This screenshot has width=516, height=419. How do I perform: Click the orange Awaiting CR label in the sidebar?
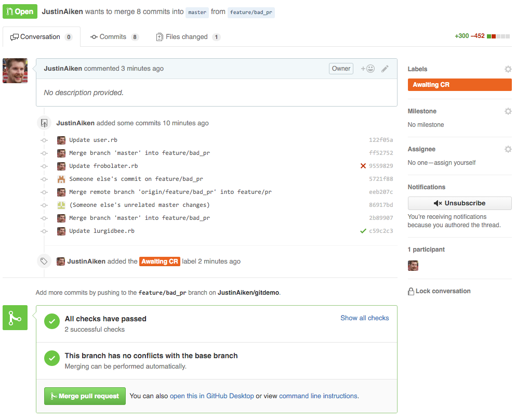click(x=459, y=85)
